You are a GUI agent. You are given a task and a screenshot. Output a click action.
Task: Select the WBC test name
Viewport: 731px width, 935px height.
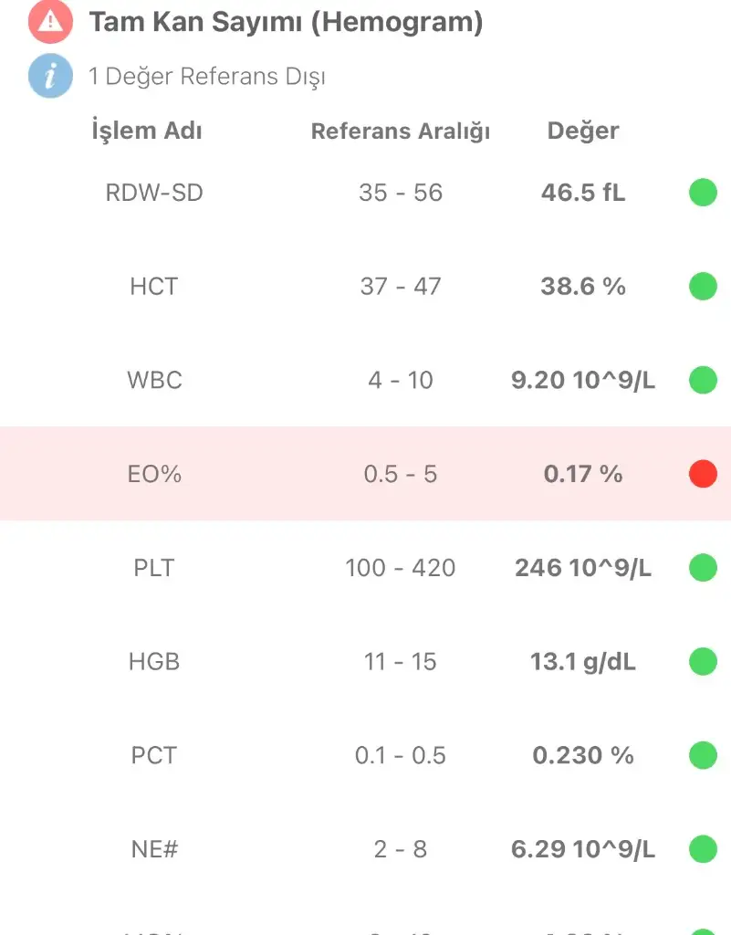[x=154, y=380]
